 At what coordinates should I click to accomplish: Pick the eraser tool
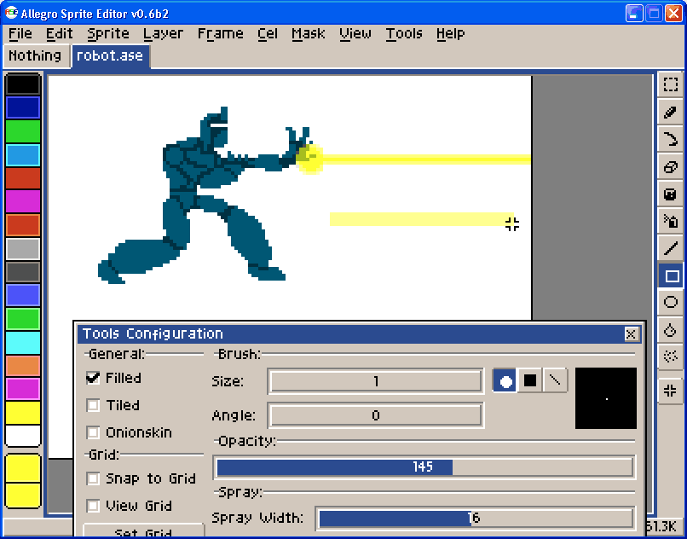[670, 166]
